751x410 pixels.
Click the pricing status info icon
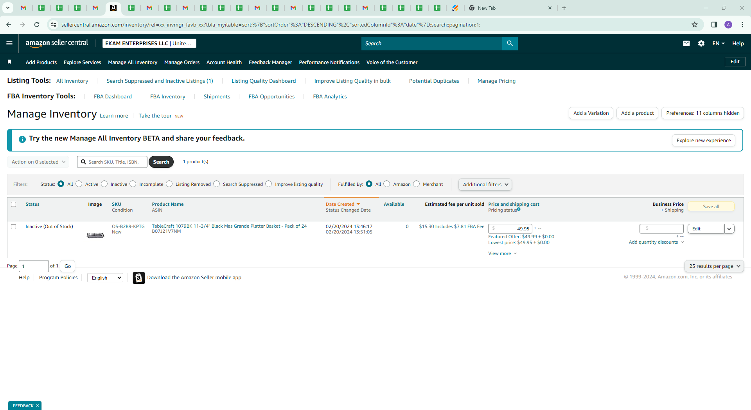(x=519, y=209)
